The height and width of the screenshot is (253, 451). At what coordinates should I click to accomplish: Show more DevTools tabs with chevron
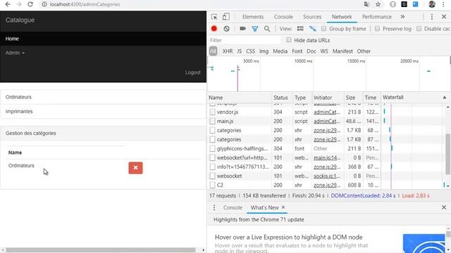[402, 17]
